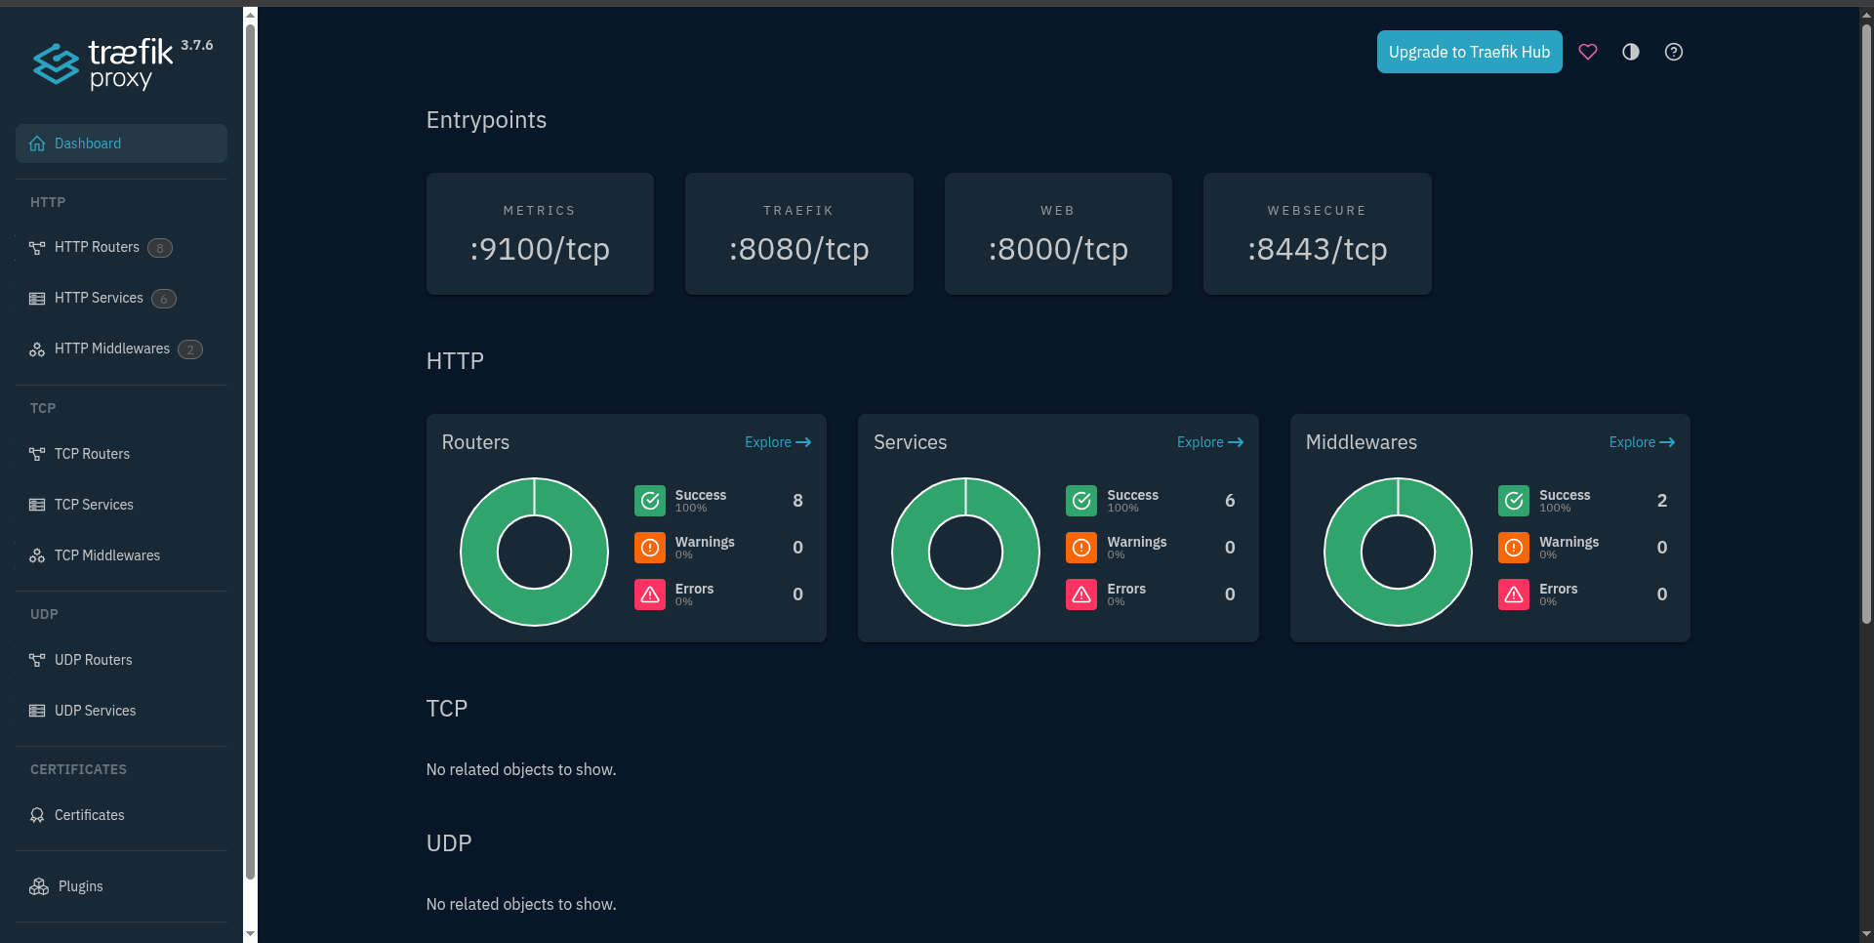This screenshot has height=943, width=1874.
Task: Click the HTTP Services count badge 6
Action: point(164,299)
